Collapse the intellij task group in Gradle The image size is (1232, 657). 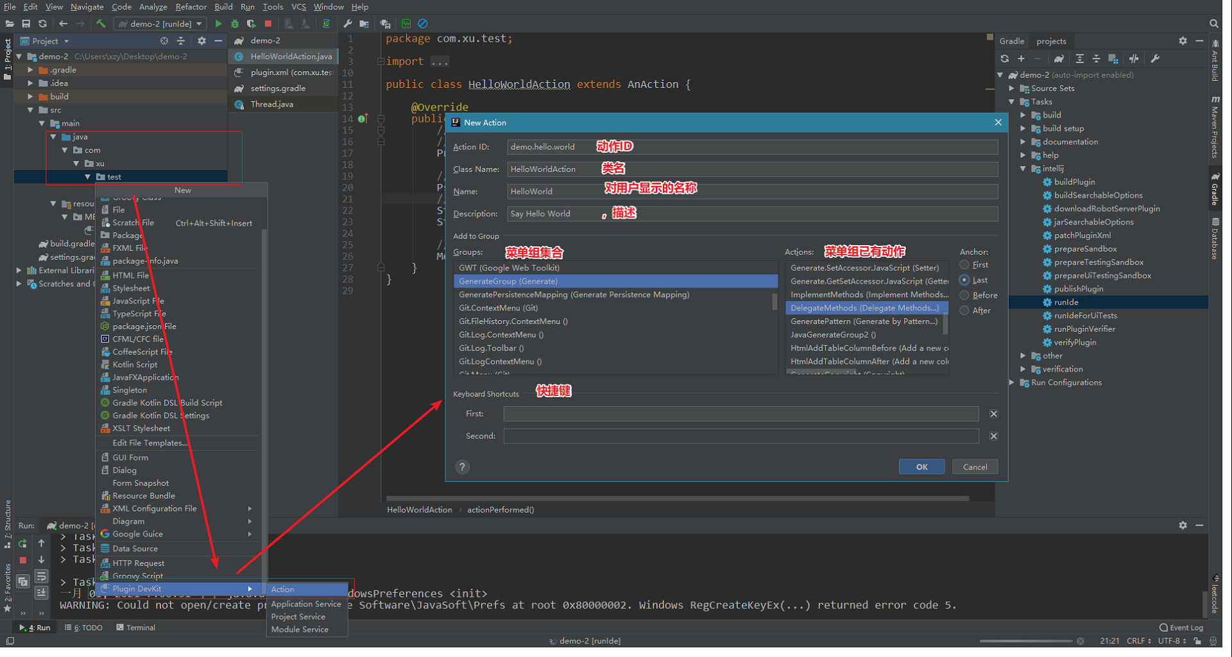pos(1023,169)
